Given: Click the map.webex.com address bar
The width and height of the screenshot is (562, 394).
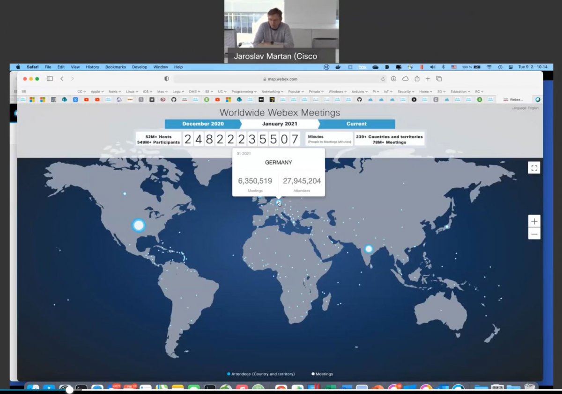Looking at the screenshot, I should tap(281, 79).
